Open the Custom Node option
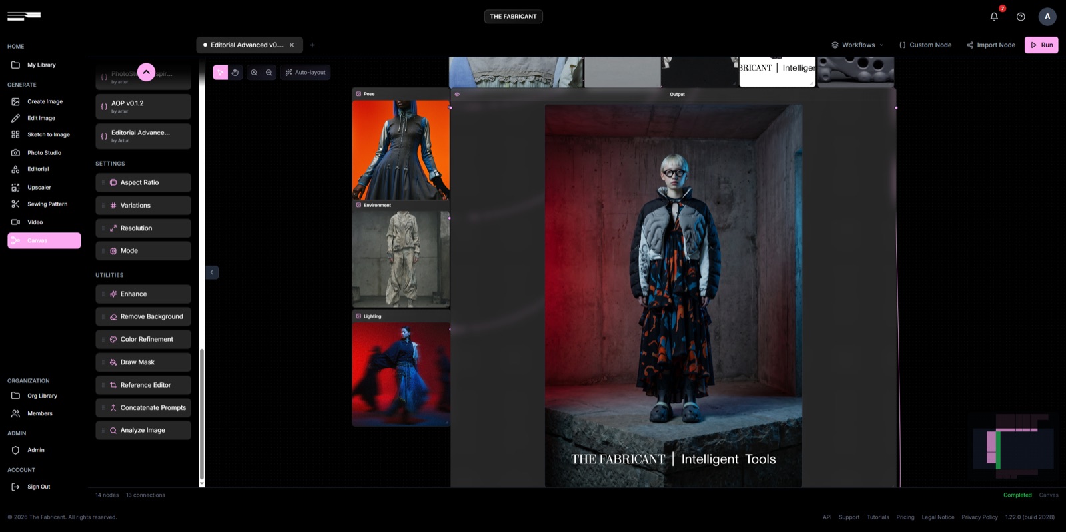 pyautogui.click(x=925, y=45)
